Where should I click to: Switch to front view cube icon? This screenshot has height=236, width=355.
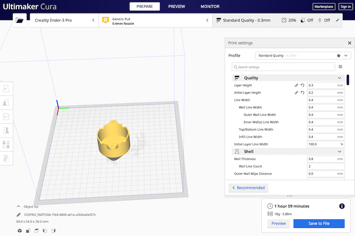point(28,231)
